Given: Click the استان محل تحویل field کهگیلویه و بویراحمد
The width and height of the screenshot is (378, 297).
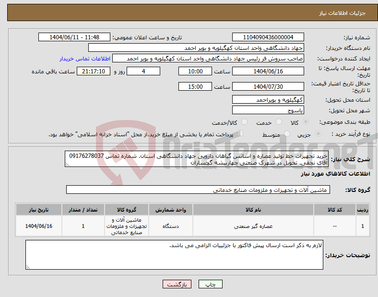Looking at the screenshot, I should (x=268, y=99).
